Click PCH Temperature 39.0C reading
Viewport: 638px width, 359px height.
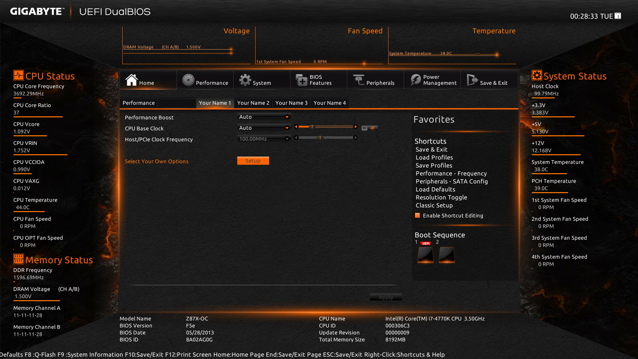(x=541, y=188)
